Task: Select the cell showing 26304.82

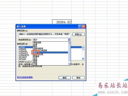Action: (x=62, y=22)
